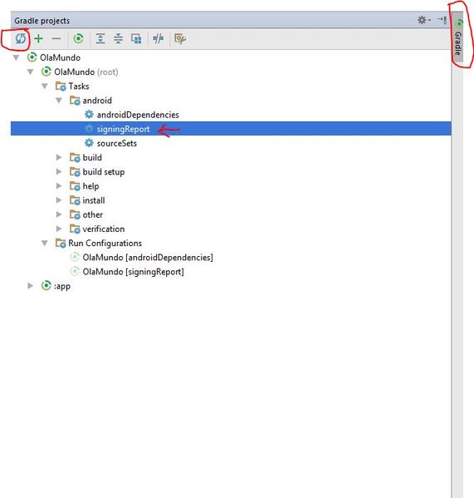Collapse the Run Configurations folder
Screen dimensions: 474x498
click(x=45, y=244)
